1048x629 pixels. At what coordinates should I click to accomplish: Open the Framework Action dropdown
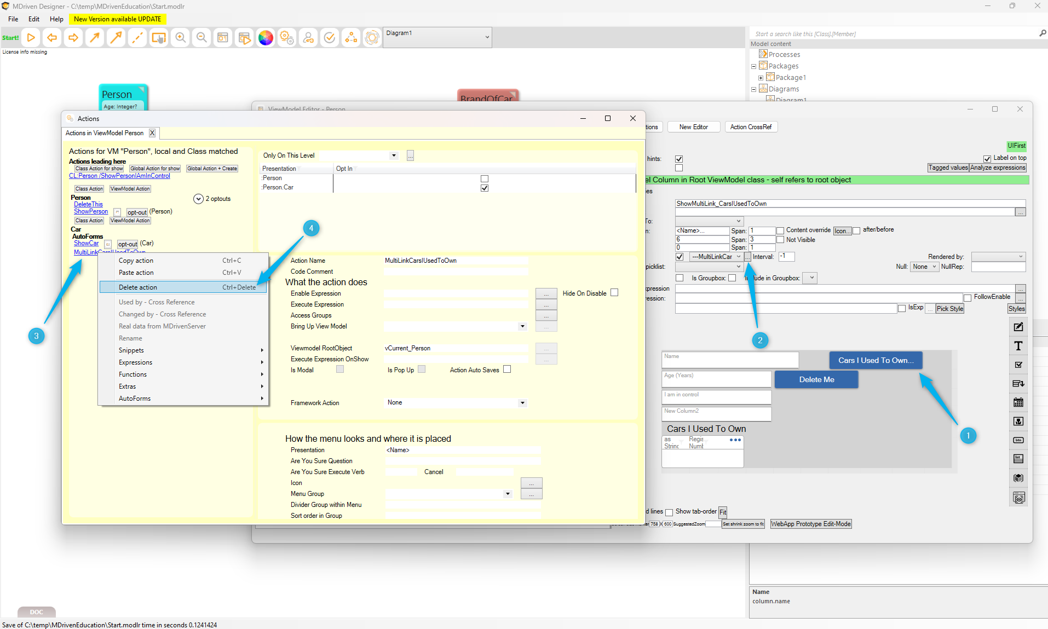[x=522, y=403]
